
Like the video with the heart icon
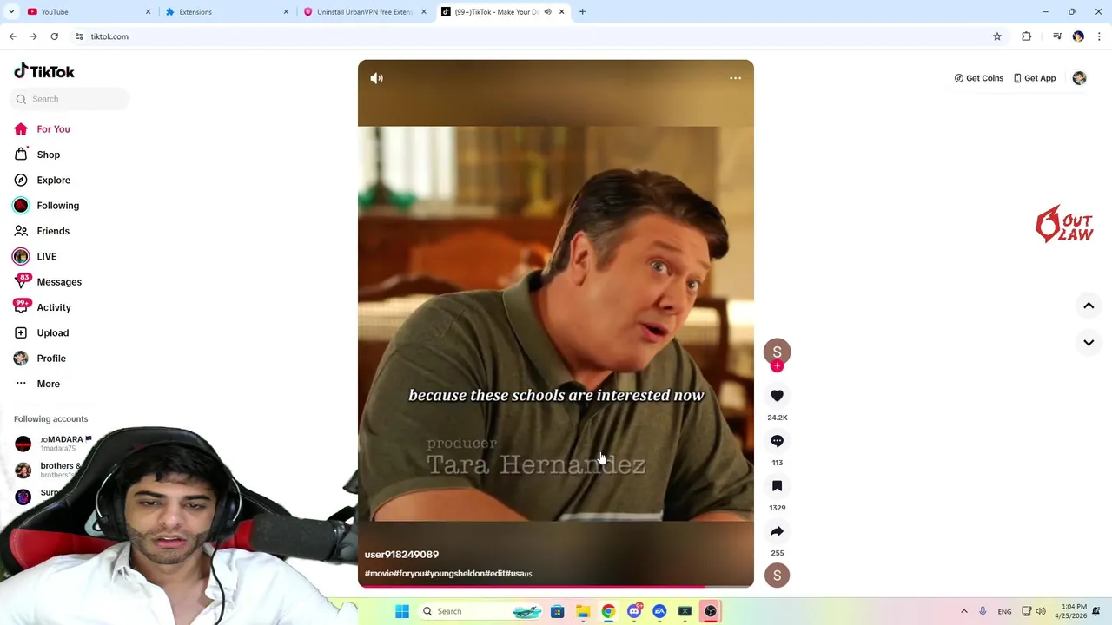tap(777, 396)
